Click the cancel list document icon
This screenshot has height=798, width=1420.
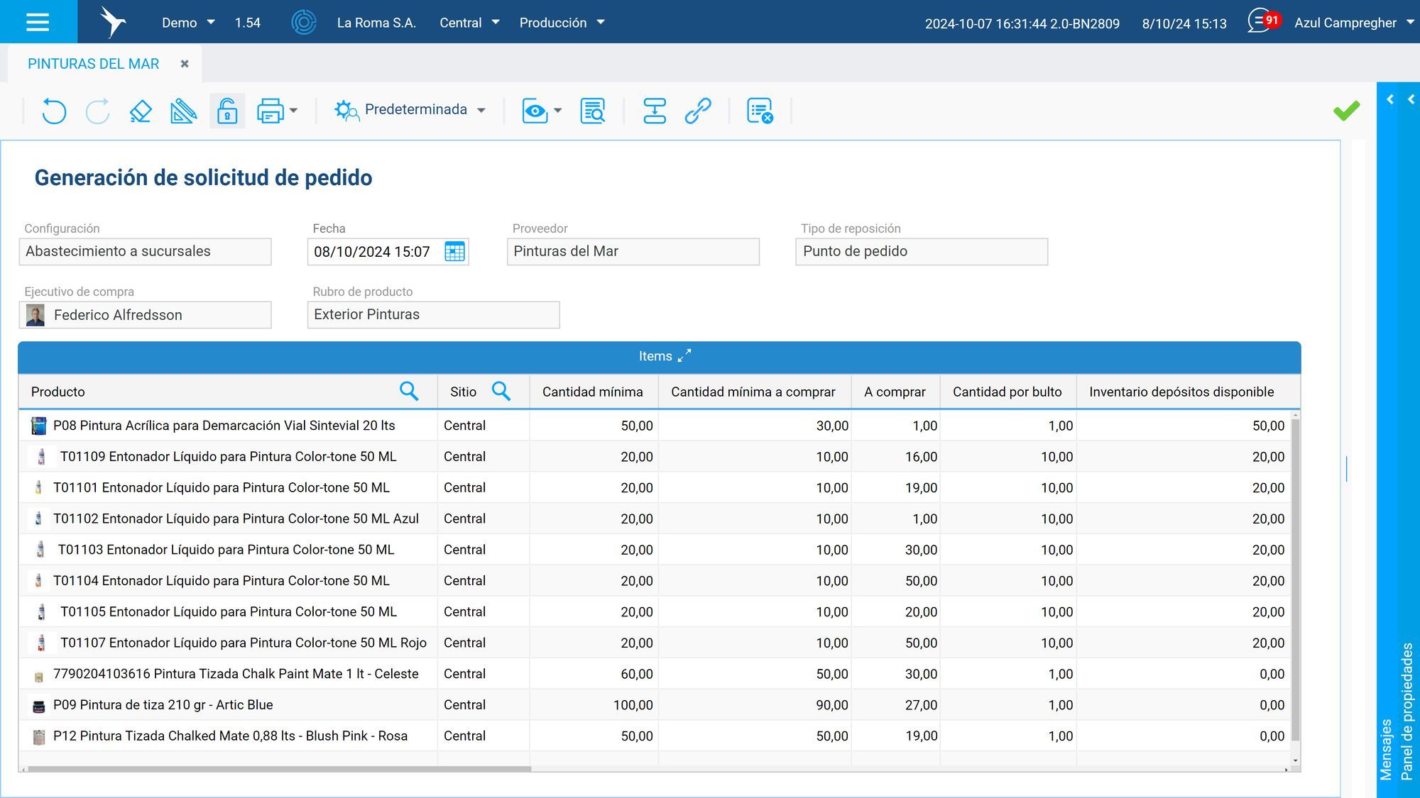tap(760, 111)
